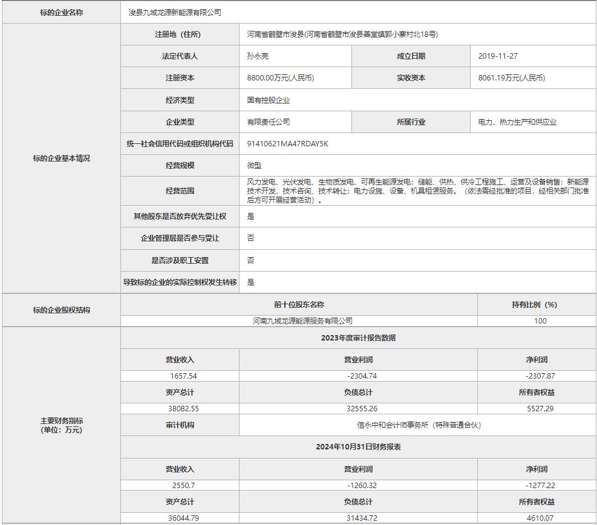Click the 2023年度审计报告数据 section header
This screenshot has width=597, height=525.
358,338
